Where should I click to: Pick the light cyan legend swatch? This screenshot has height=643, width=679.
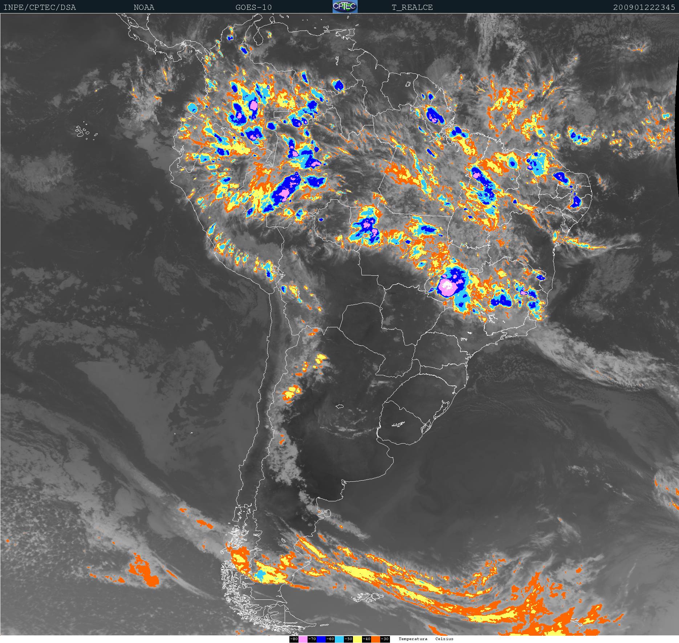pyautogui.click(x=339, y=639)
